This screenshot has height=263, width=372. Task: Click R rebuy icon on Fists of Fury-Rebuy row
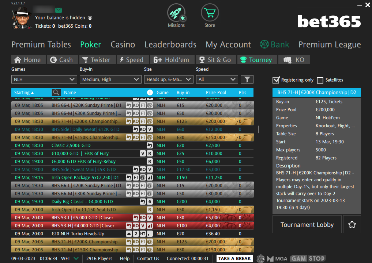coord(150,162)
